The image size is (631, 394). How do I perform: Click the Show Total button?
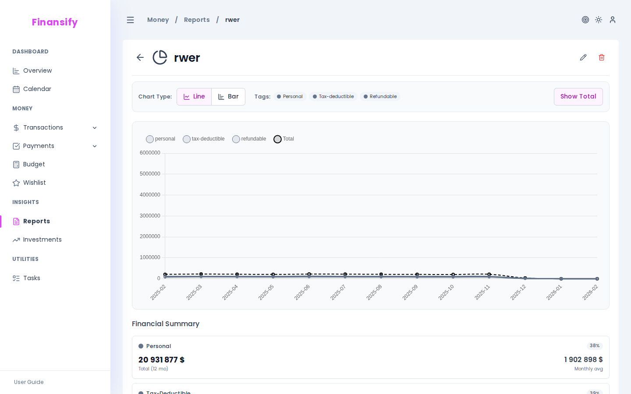tap(578, 97)
